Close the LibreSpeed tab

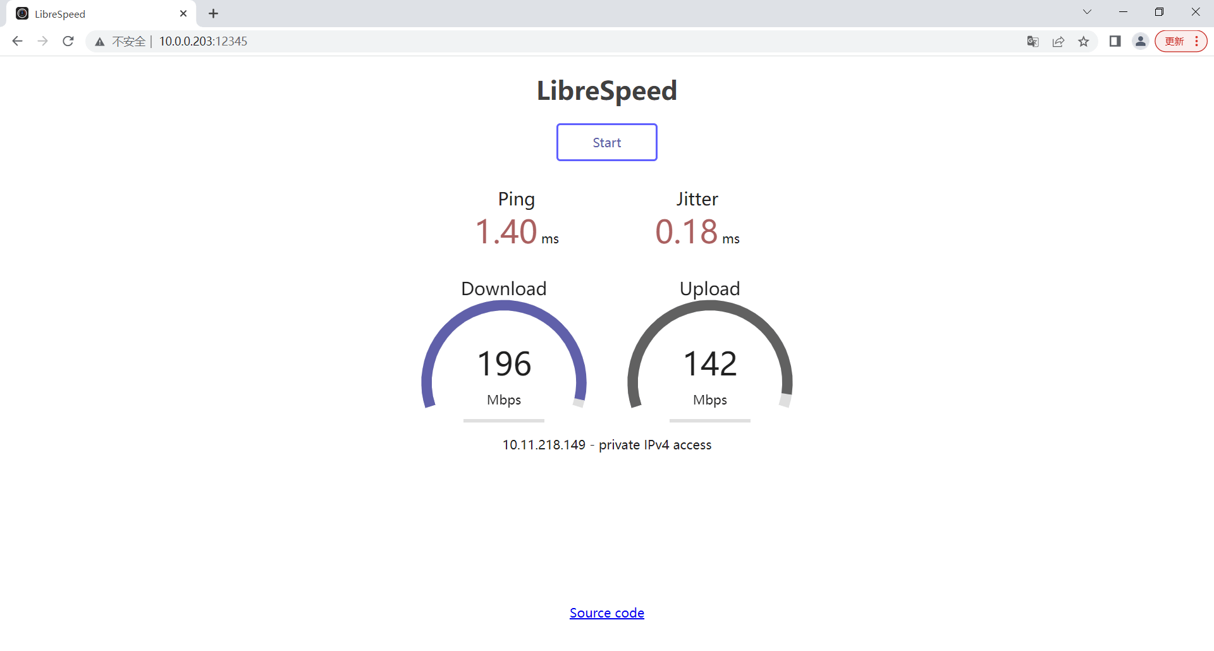click(x=183, y=13)
